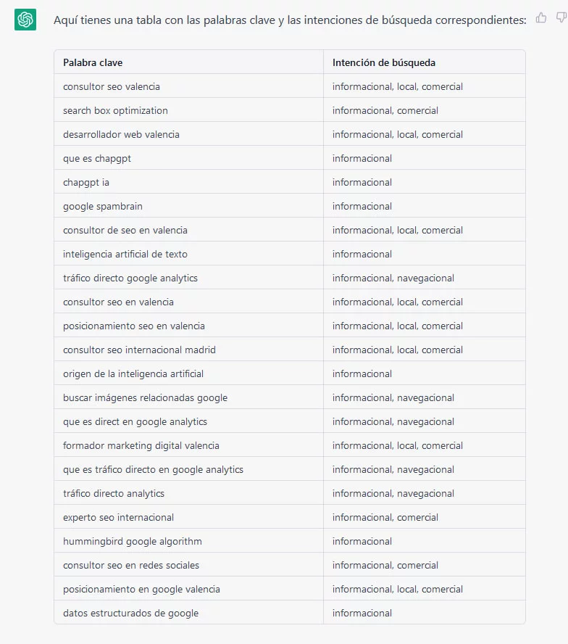Click the thumbs down feedback icon

pos(561,17)
